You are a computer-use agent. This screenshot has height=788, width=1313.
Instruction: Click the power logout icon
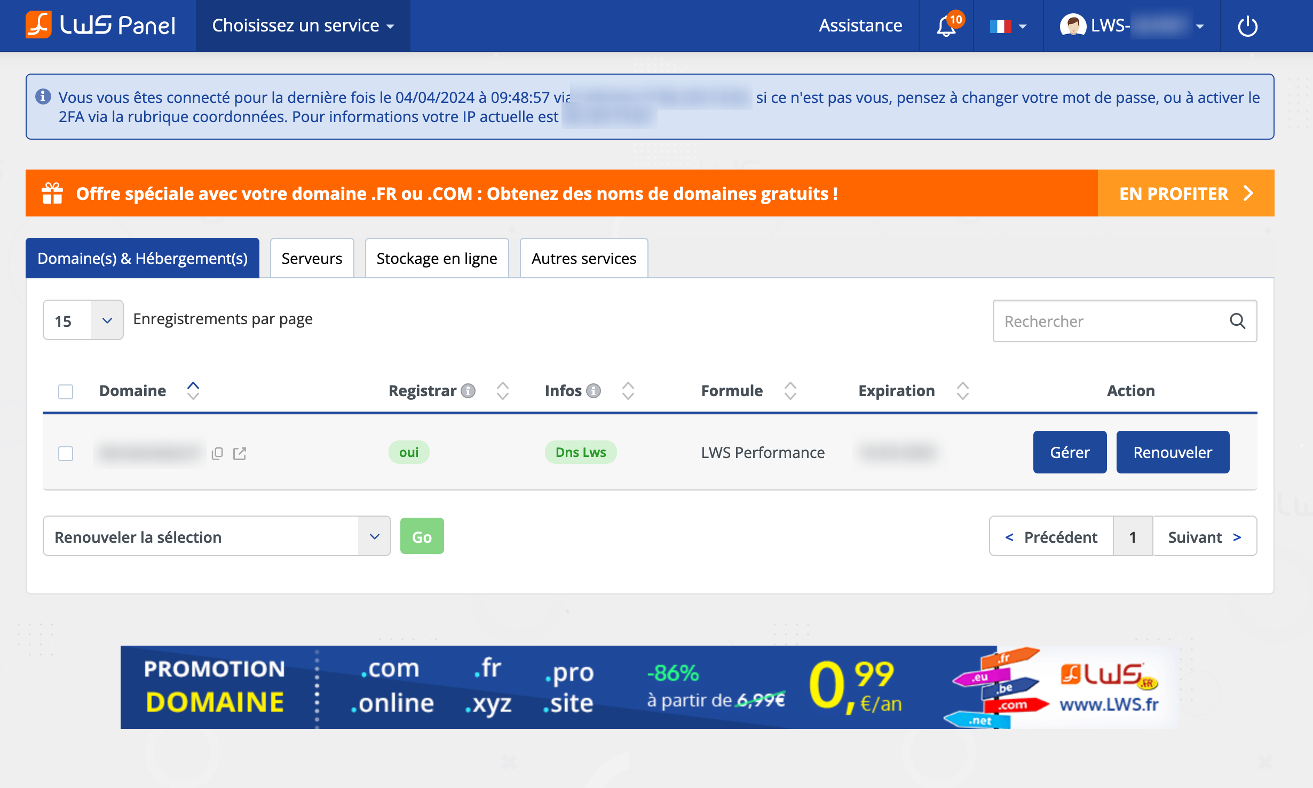click(1247, 26)
